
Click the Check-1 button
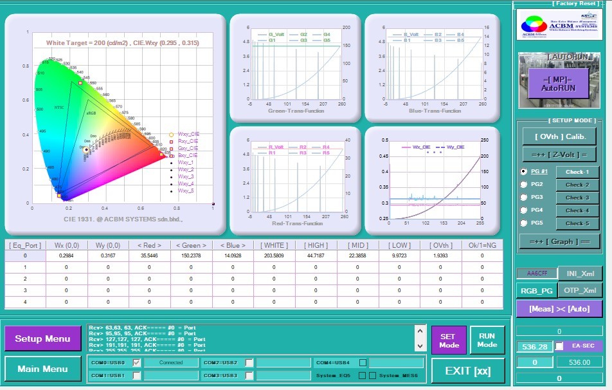(577, 172)
